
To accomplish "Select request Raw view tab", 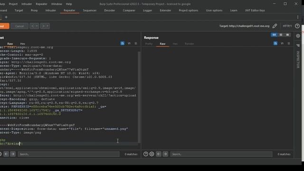I will pyautogui.click(x=10, y=44).
